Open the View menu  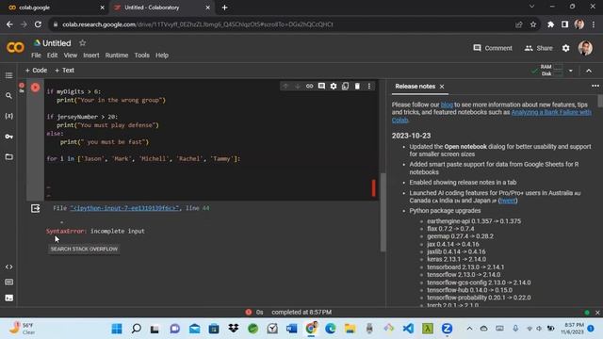tap(71, 56)
